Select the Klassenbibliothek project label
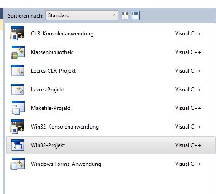This screenshot has width=216, height=194. [52, 52]
